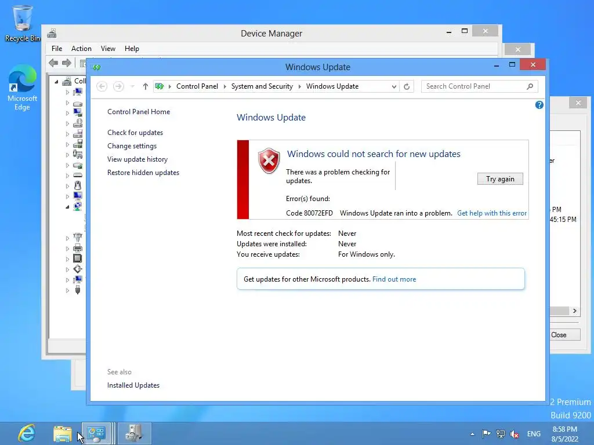Select the printer icon in Device Manager tree
This screenshot has width=594, height=445.
(x=78, y=248)
